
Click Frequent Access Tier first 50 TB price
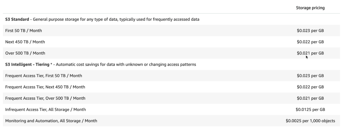tap(310, 76)
